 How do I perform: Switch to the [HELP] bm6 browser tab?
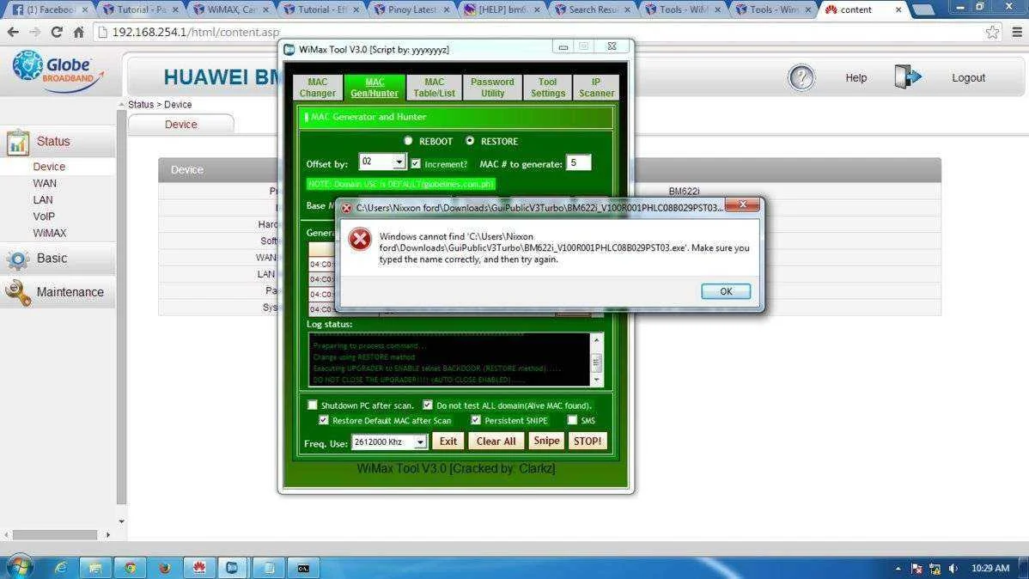pyautogui.click(x=502, y=9)
